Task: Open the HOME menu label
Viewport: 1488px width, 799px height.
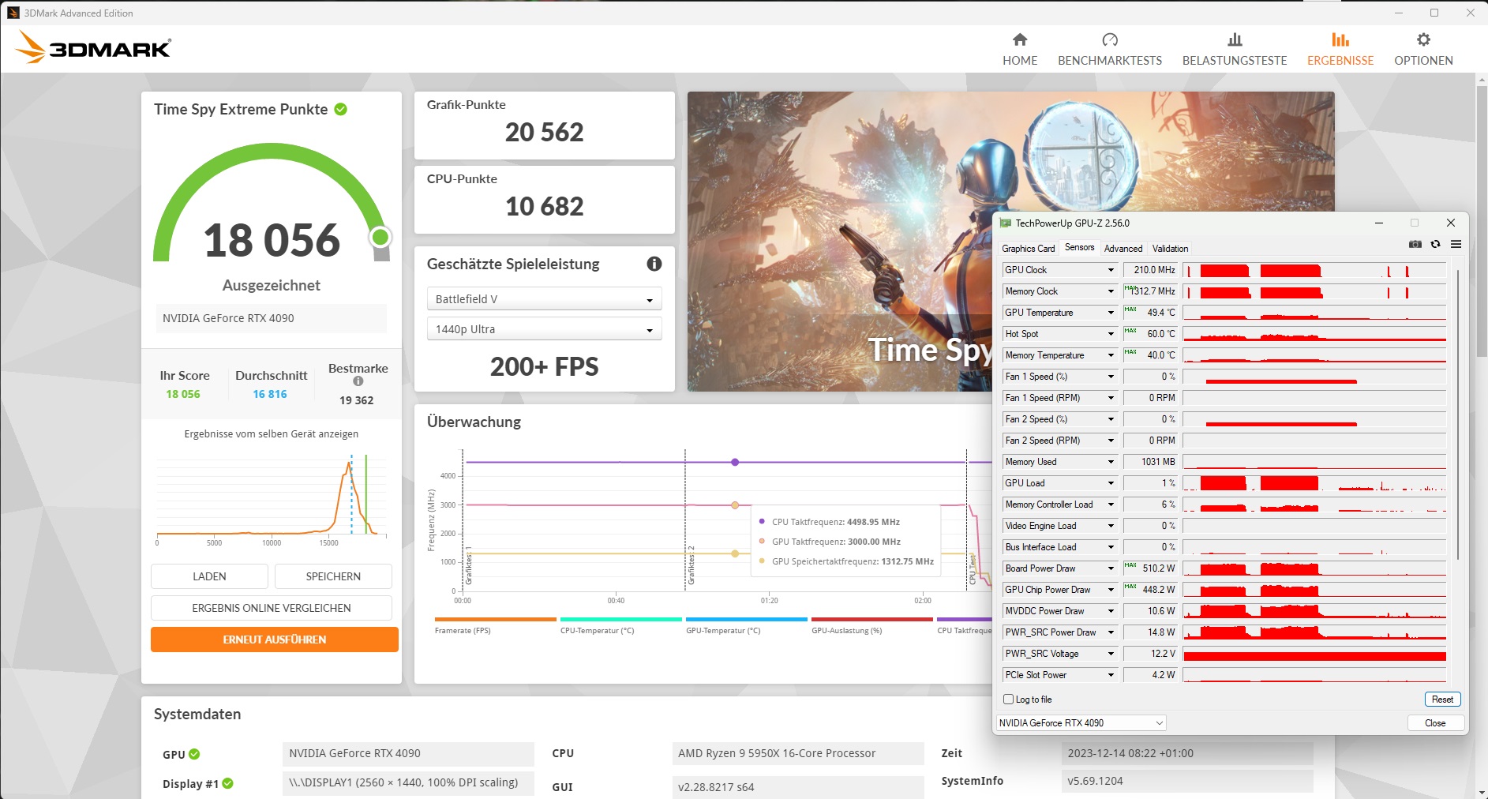Action: pyautogui.click(x=1020, y=61)
